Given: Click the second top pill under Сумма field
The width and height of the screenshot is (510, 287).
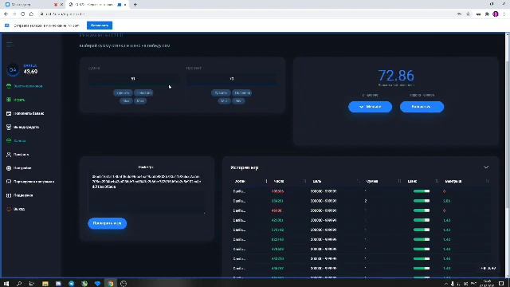Looking at the screenshot, I should pyautogui.click(x=143, y=93).
